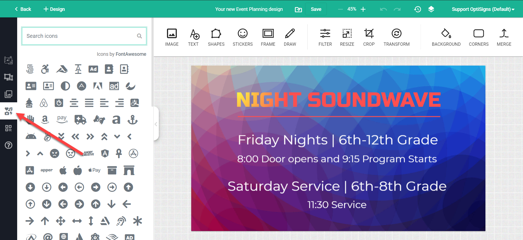Click the search magnifier icon
Screen dimensions: 523x240
(139, 36)
